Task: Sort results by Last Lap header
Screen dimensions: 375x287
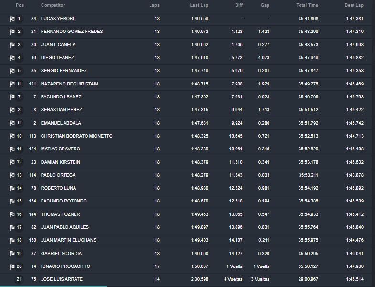Action: click(199, 5)
